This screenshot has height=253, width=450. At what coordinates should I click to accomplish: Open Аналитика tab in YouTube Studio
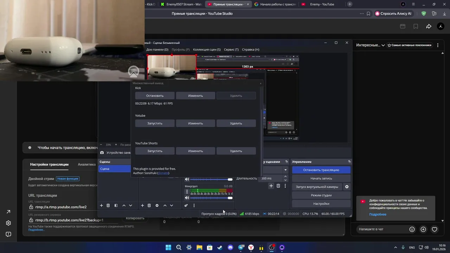87,164
